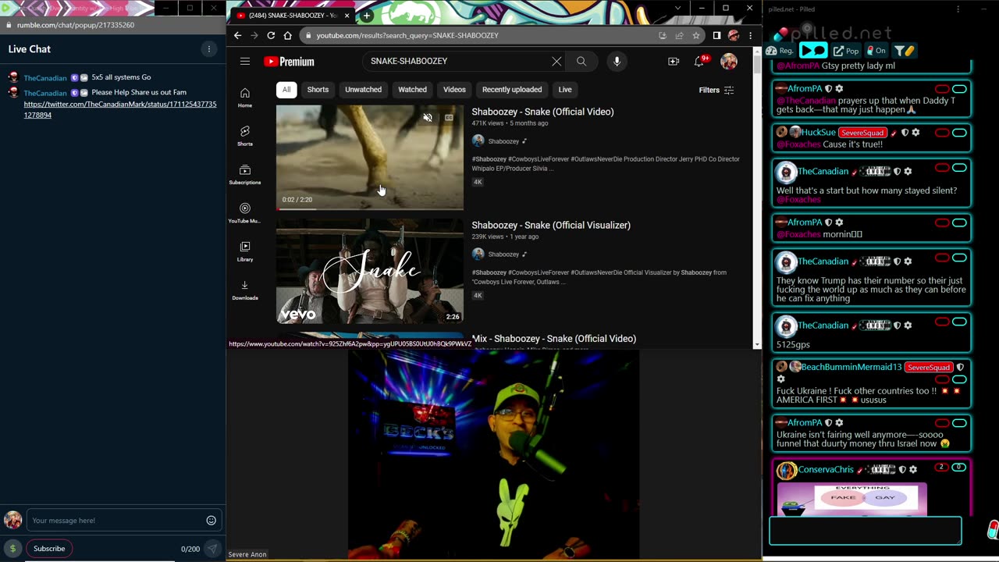Open the Rumble rant dollar button

(x=12, y=549)
